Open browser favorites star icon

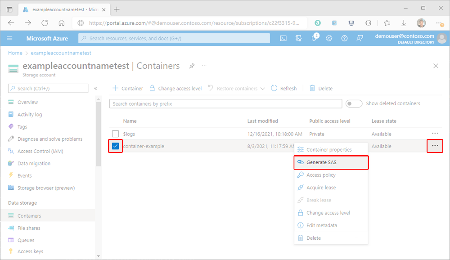387,23
